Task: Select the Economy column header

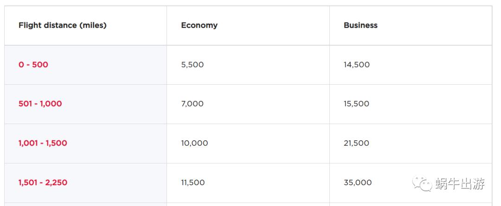Action: coord(199,25)
